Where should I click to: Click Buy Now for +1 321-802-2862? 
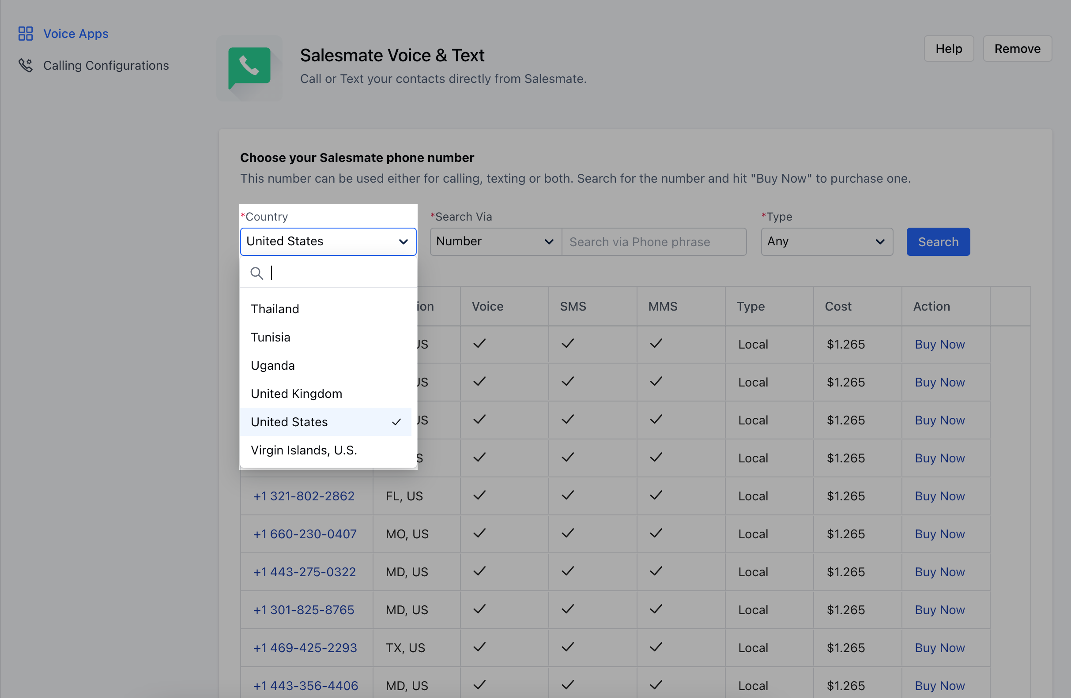[x=939, y=496]
